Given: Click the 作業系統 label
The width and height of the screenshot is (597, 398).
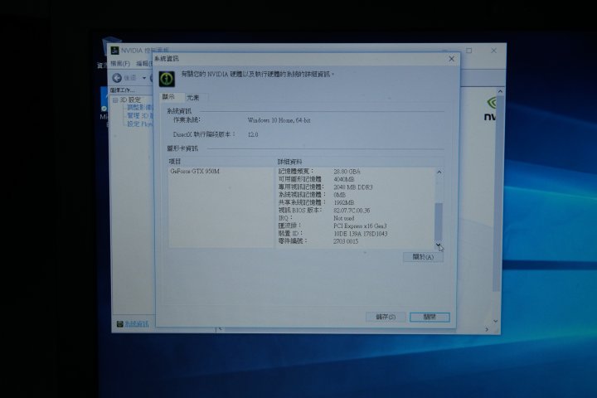Looking at the screenshot, I should pyautogui.click(x=187, y=119).
